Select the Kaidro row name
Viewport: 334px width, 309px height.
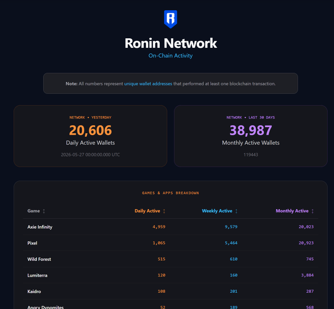pos(34,291)
